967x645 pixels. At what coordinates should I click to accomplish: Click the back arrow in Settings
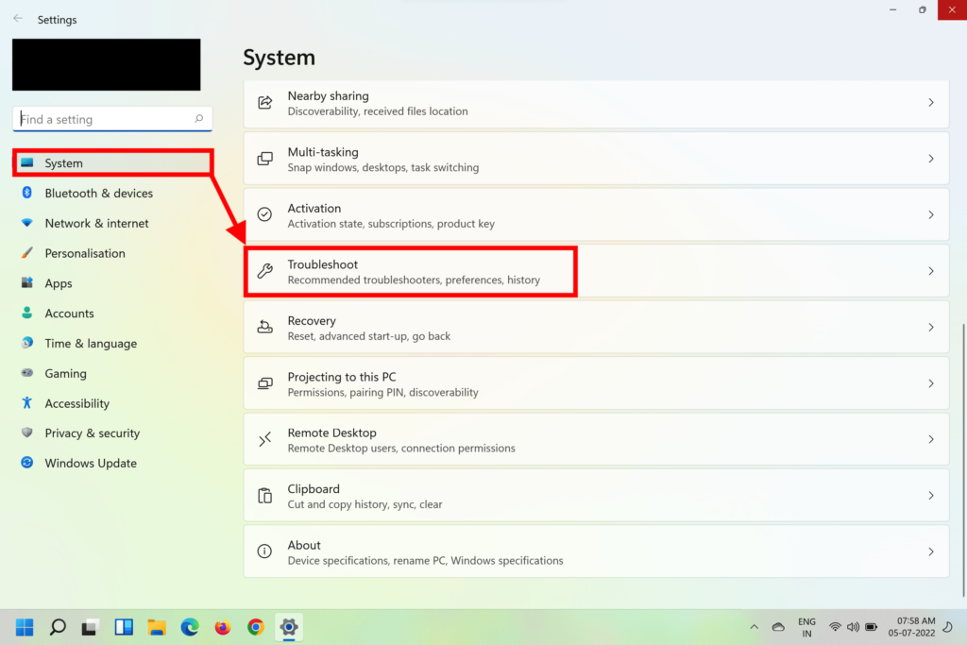(18, 19)
